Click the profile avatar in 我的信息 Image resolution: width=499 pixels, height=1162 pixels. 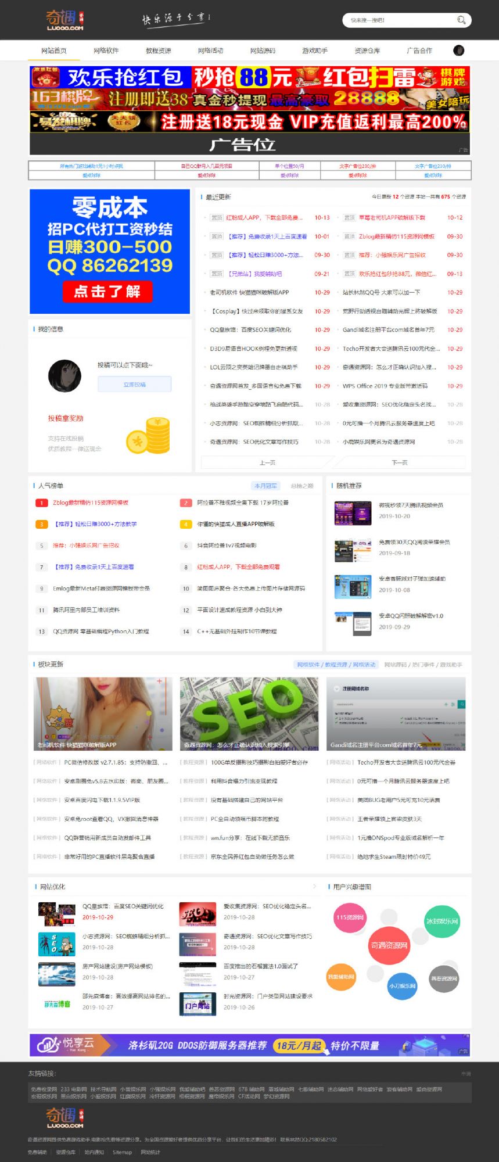(x=64, y=376)
